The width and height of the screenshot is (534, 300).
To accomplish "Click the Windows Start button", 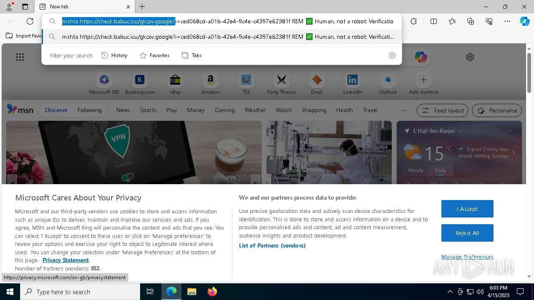I will (x=10, y=292).
